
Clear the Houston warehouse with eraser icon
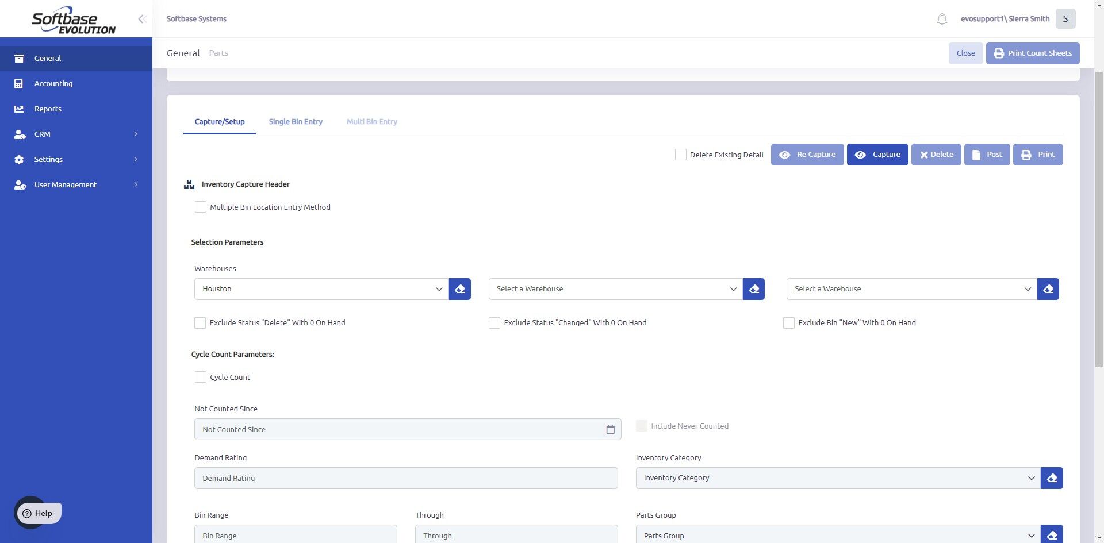point(459,289)
